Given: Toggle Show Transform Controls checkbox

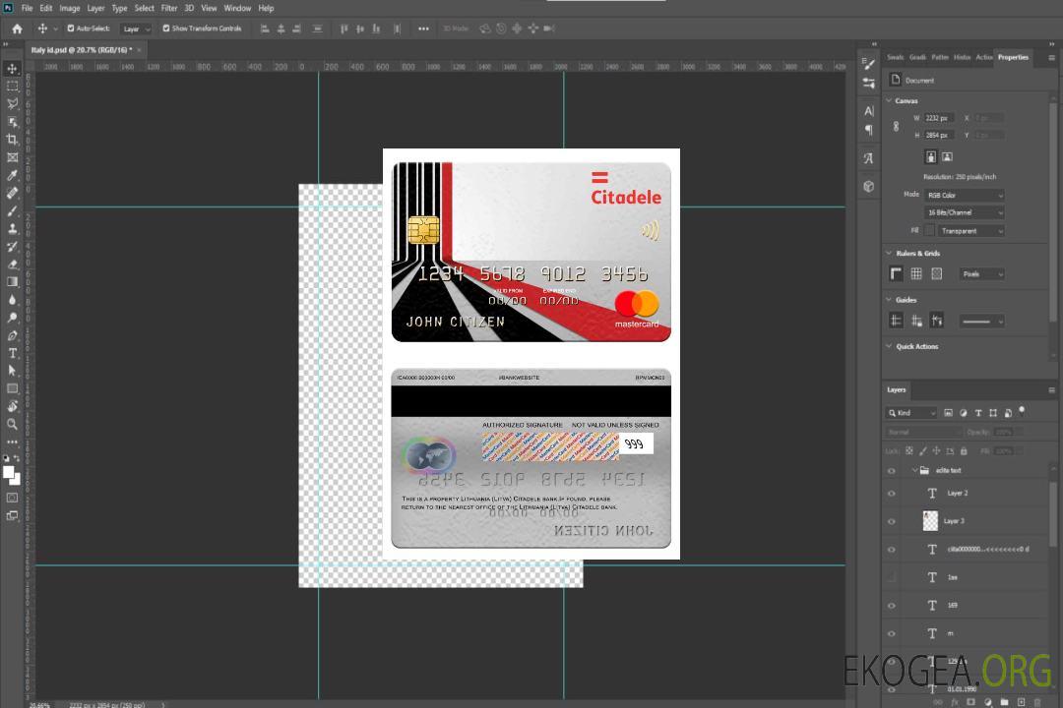Looking at the screenshot, I should pos(166,29).
